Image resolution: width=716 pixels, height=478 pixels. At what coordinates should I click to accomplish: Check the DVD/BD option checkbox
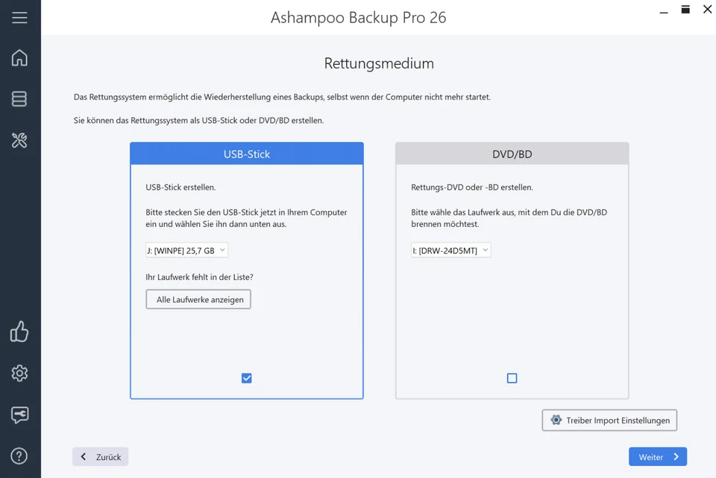[512, 377]
